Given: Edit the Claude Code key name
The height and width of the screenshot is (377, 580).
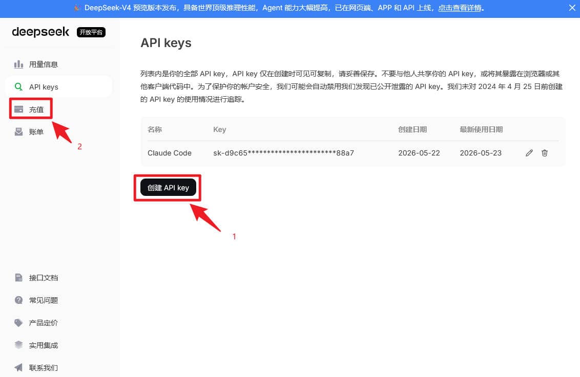Looking at the screenshot, I should coord(529,153).
